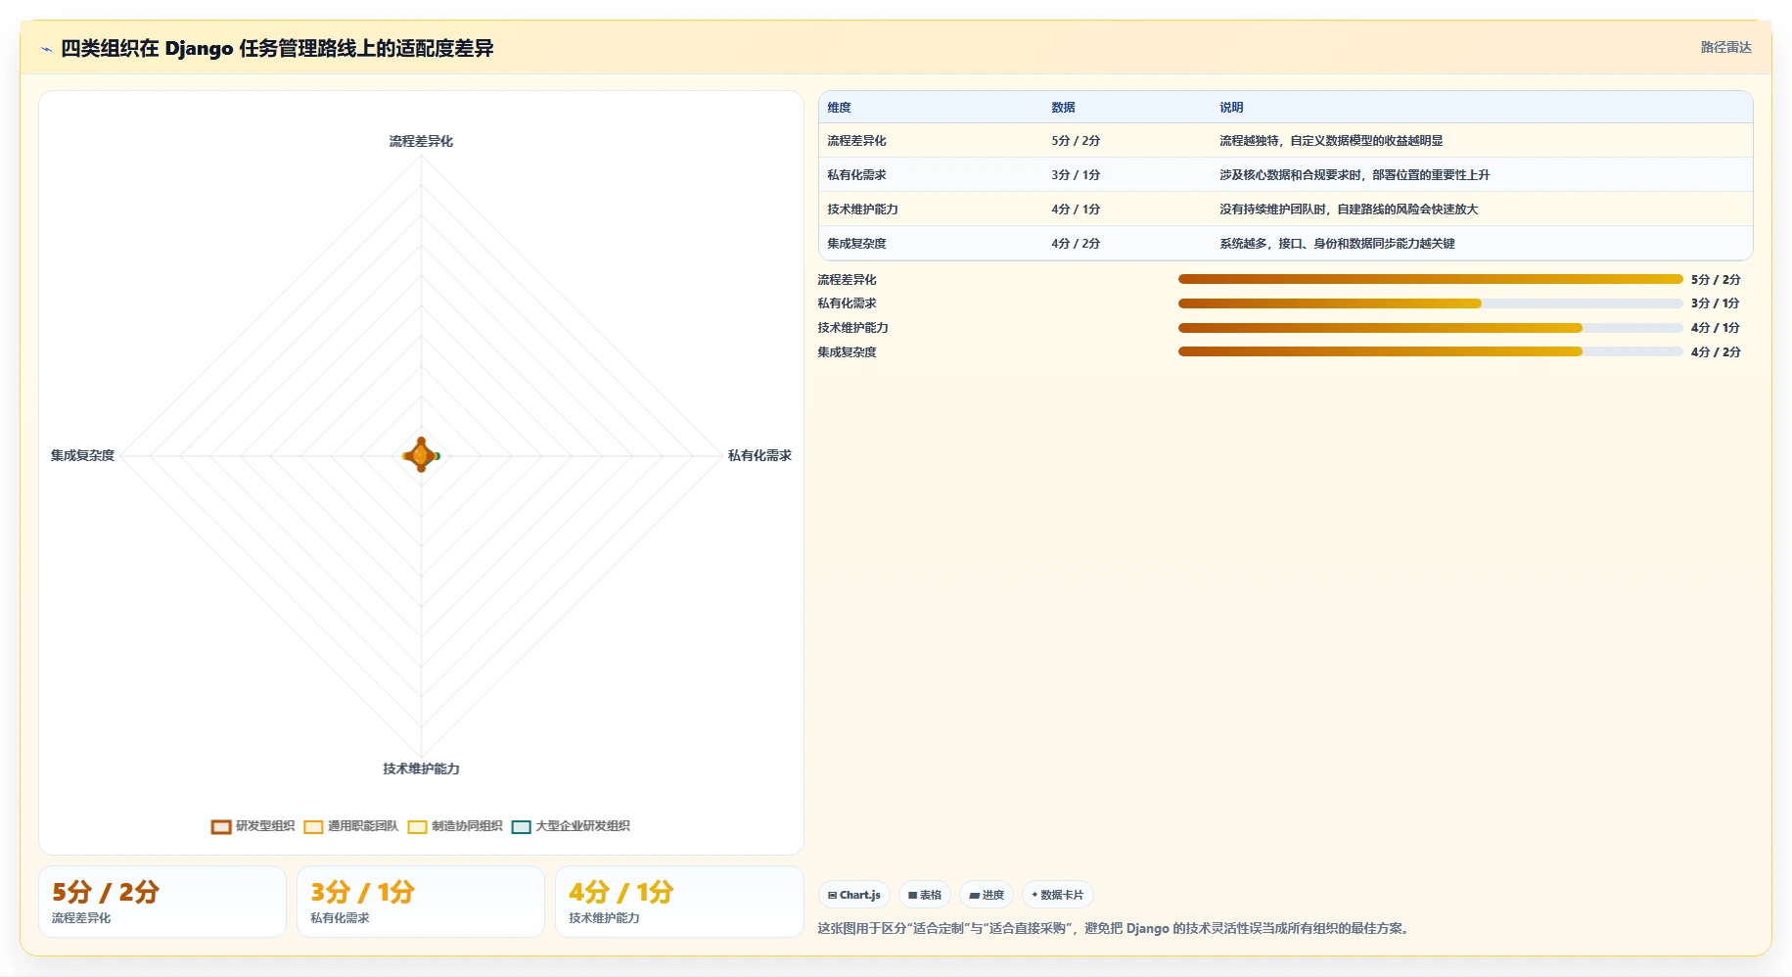Click description 没有持续维护团队时，自建路线的风险会快速放大
Image resolution: width=1792 pixels, height=977 pixels.
pyautogui.click(x=1349, y=209)
